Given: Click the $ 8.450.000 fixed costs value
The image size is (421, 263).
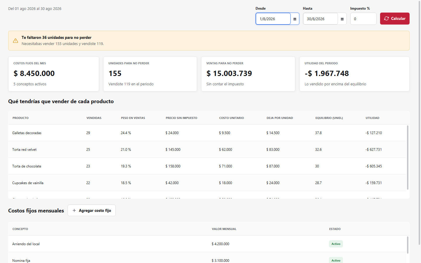Looking at the screenshot, I should (34, 73).
